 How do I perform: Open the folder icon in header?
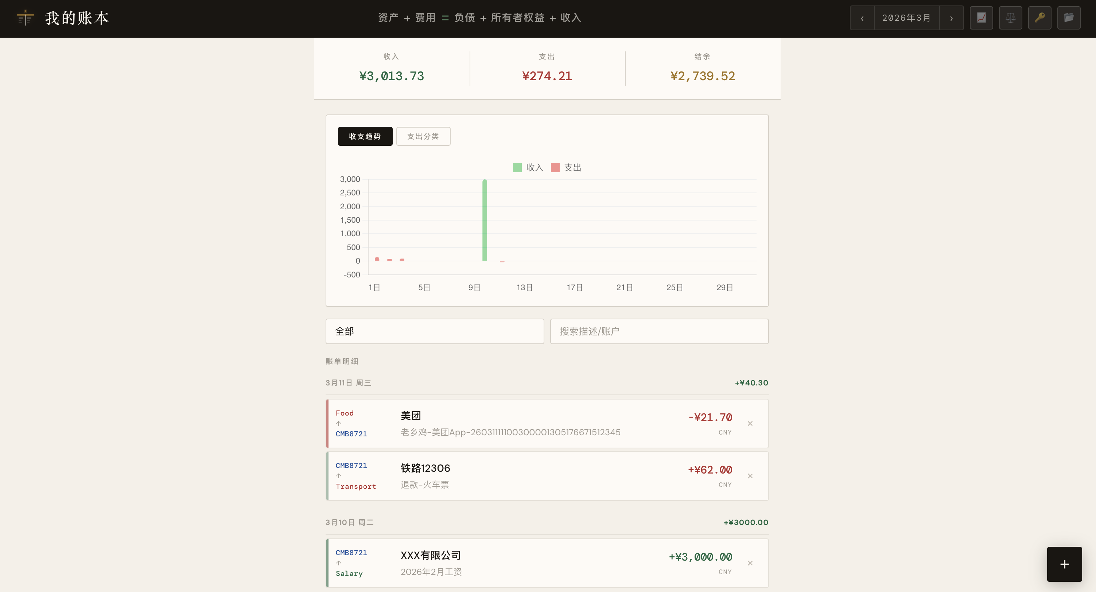click(1068, 18)
